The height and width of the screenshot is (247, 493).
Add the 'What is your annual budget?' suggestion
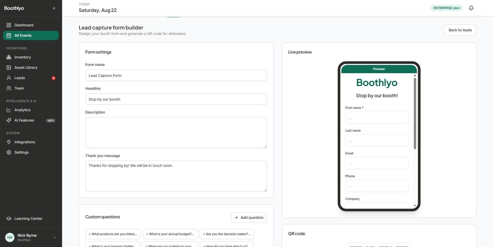pos(170,234)
